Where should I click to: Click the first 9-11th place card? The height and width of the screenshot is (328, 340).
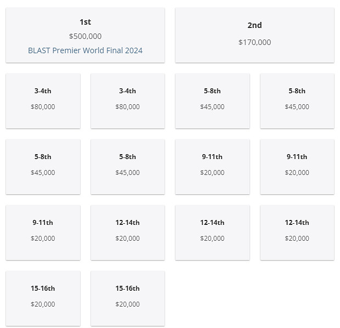pyautogui.click(x=212, y=167)
